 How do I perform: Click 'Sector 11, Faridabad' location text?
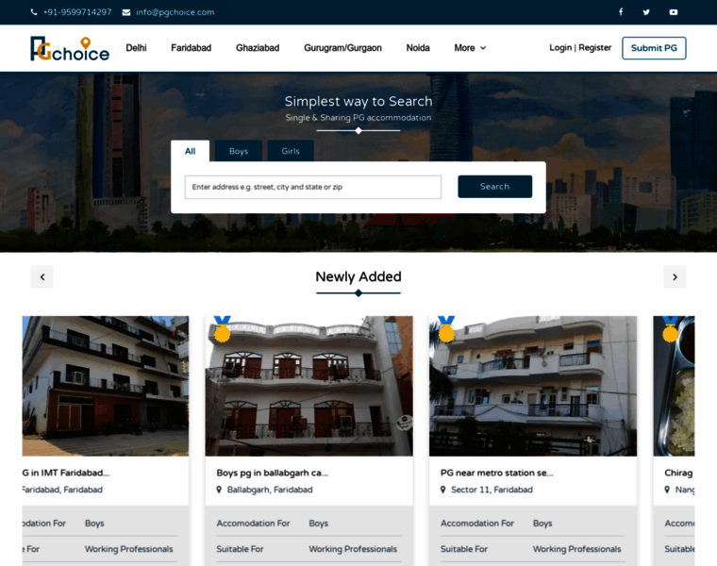492,490
